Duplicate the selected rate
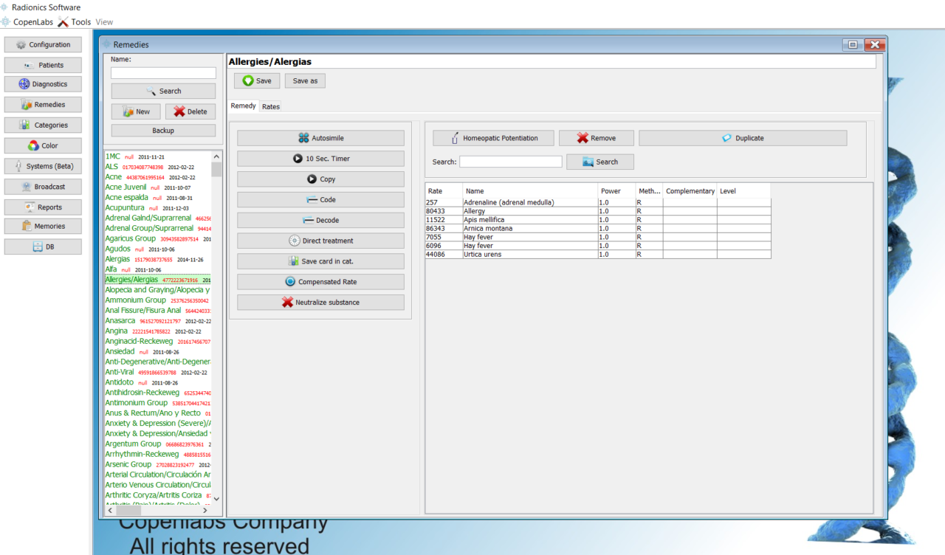The width and height of the screenshot is (945, 555). (x=742, y=138)
